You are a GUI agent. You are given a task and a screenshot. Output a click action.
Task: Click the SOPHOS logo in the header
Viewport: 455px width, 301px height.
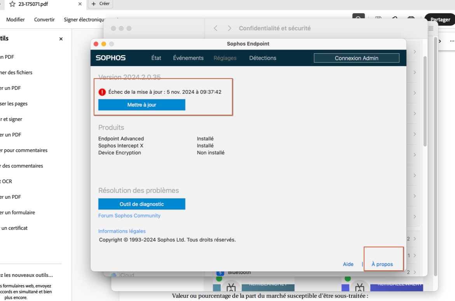tap(111, 58)
